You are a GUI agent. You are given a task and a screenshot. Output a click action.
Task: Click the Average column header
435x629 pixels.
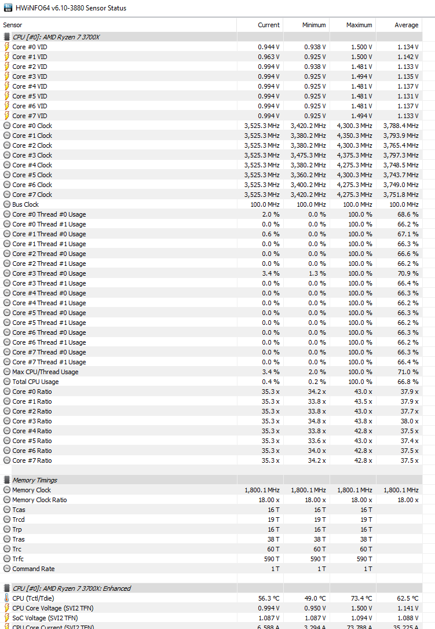406,25
